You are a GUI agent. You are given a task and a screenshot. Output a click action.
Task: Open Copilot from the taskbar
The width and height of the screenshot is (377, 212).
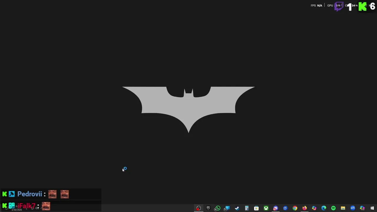[314, 208]
